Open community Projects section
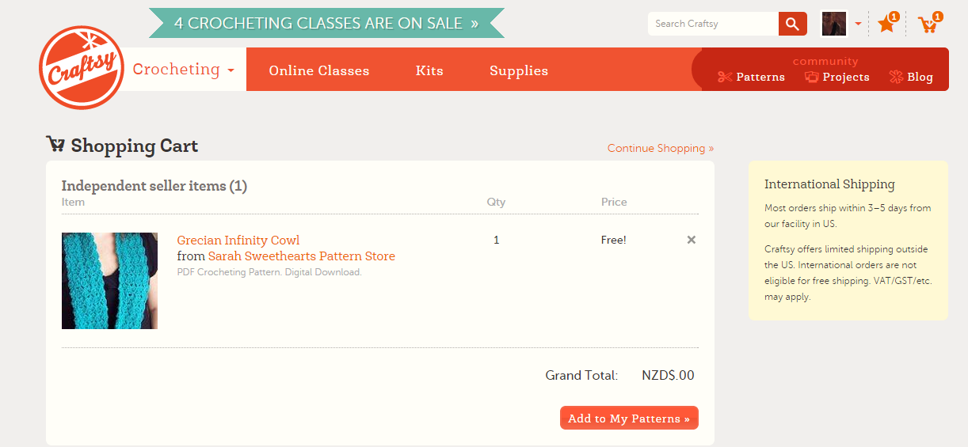Screen dimensions: 968x447 837,77
